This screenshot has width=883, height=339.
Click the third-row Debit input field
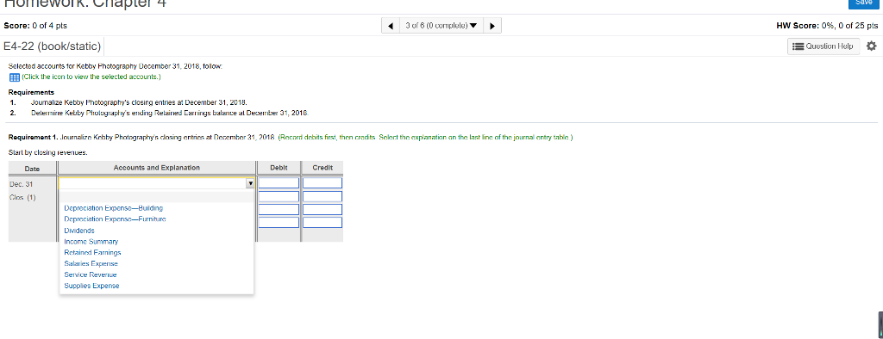(x=279, y=209)
